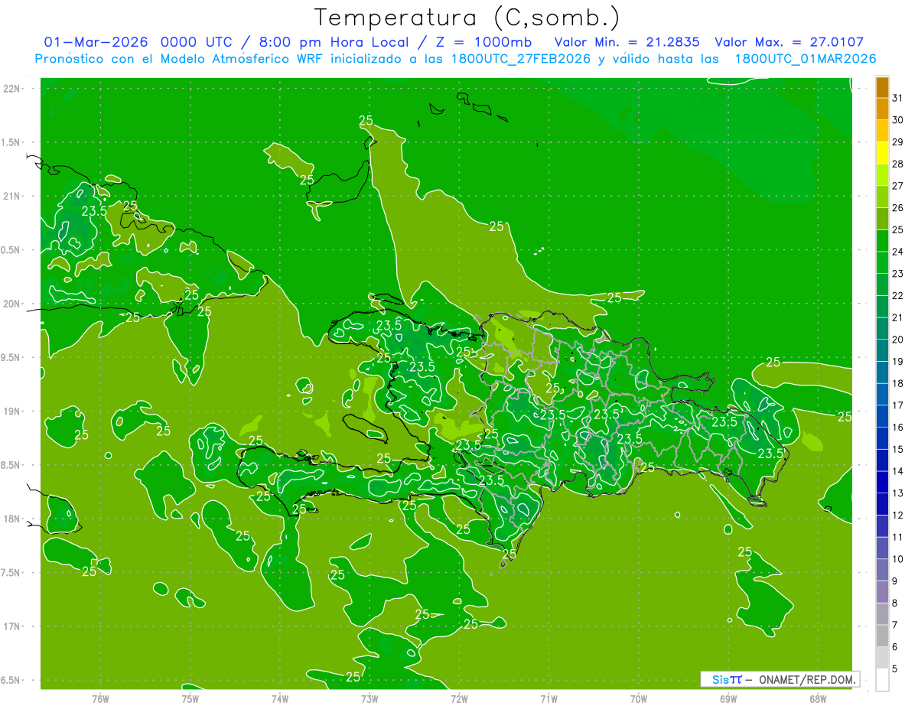Click the colorbar label "21"
Image resolution: width=918 pixels, height=709 pixels.
(x=898, y=317)
